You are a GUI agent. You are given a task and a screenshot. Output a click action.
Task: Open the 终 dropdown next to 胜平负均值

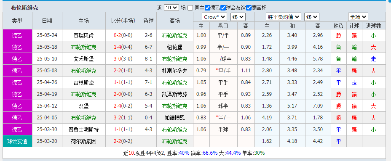pos(312,17)
